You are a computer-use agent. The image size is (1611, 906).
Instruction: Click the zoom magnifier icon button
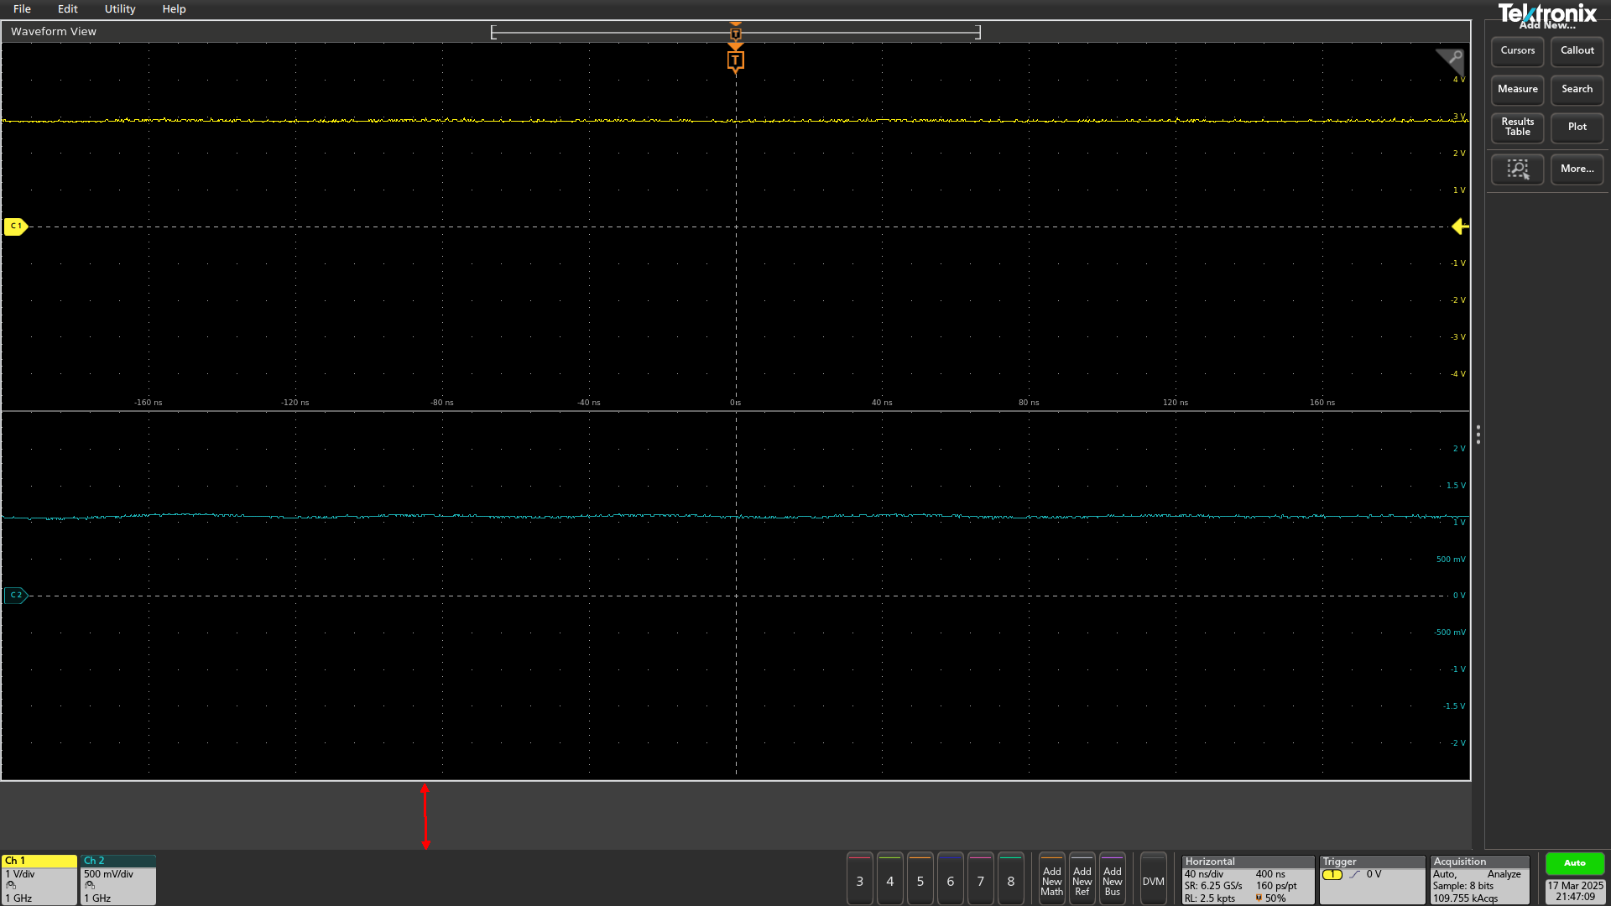point(1517,169)
